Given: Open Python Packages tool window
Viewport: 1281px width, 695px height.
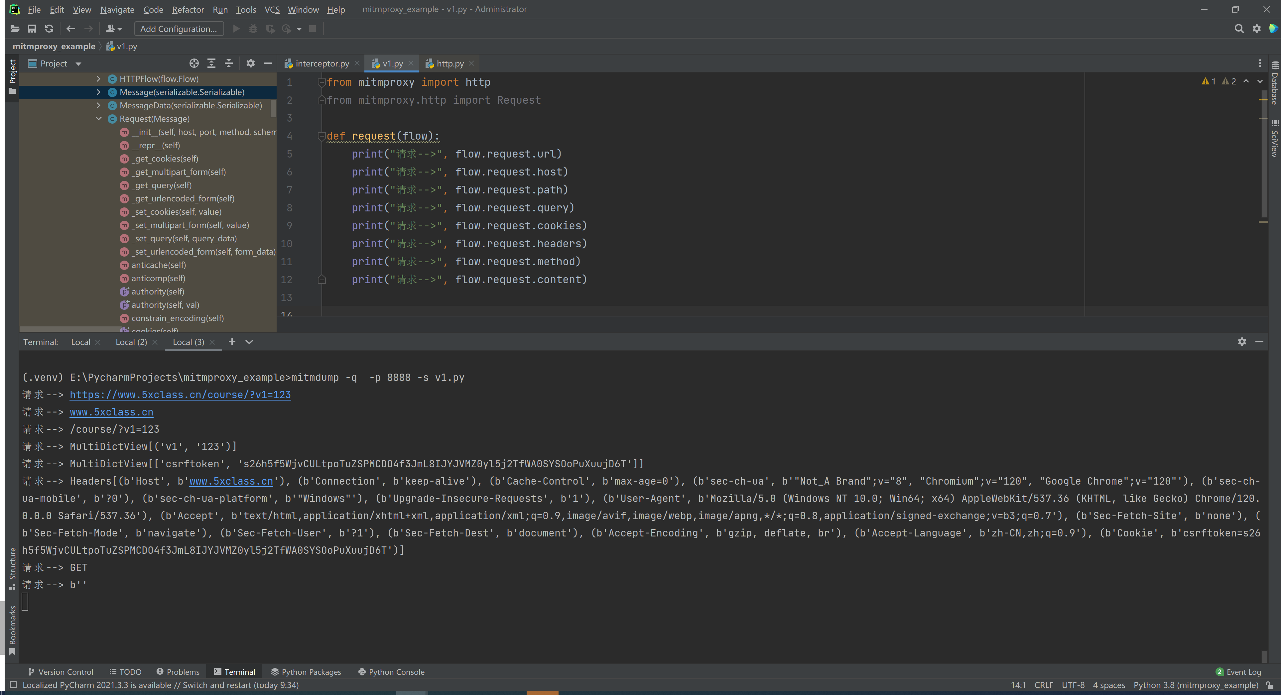Looking at the screenshot, I should pyautogui.click(x=306, y=672).
